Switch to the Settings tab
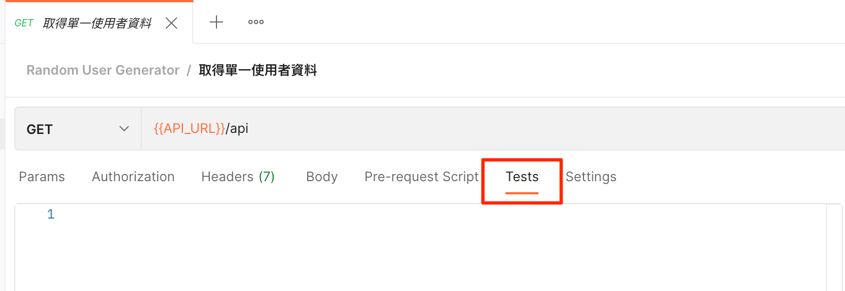This screenshot has width=845, height=291. pos(591,177)
